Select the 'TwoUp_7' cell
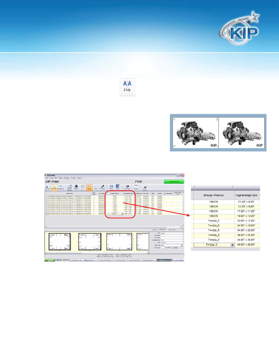The image size is (279, 361). (214, 221)
